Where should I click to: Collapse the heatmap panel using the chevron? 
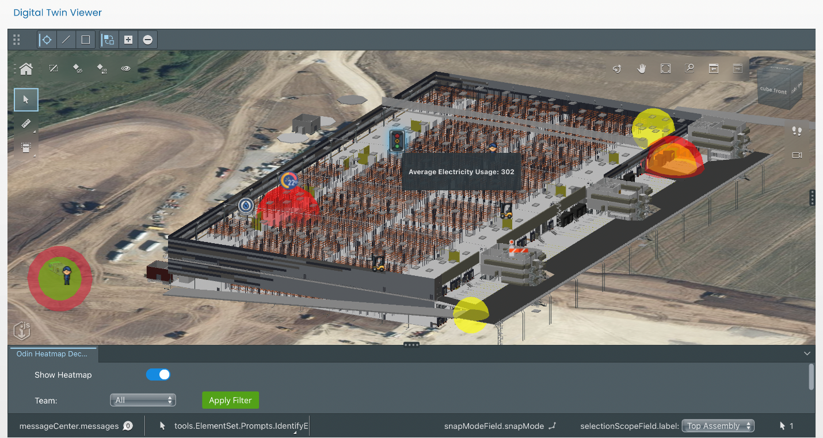click(807, 354)
